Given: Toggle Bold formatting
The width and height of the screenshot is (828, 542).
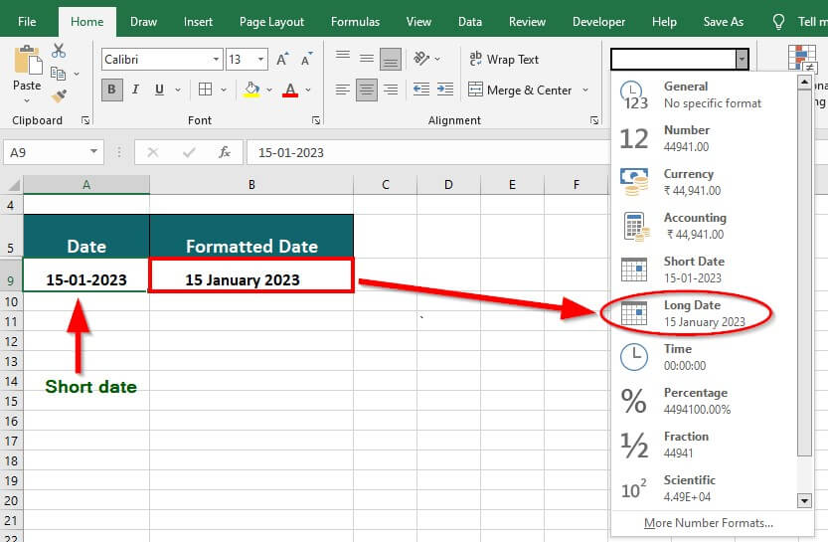Looking at the screenshot, I should click(x=112, y=90).
